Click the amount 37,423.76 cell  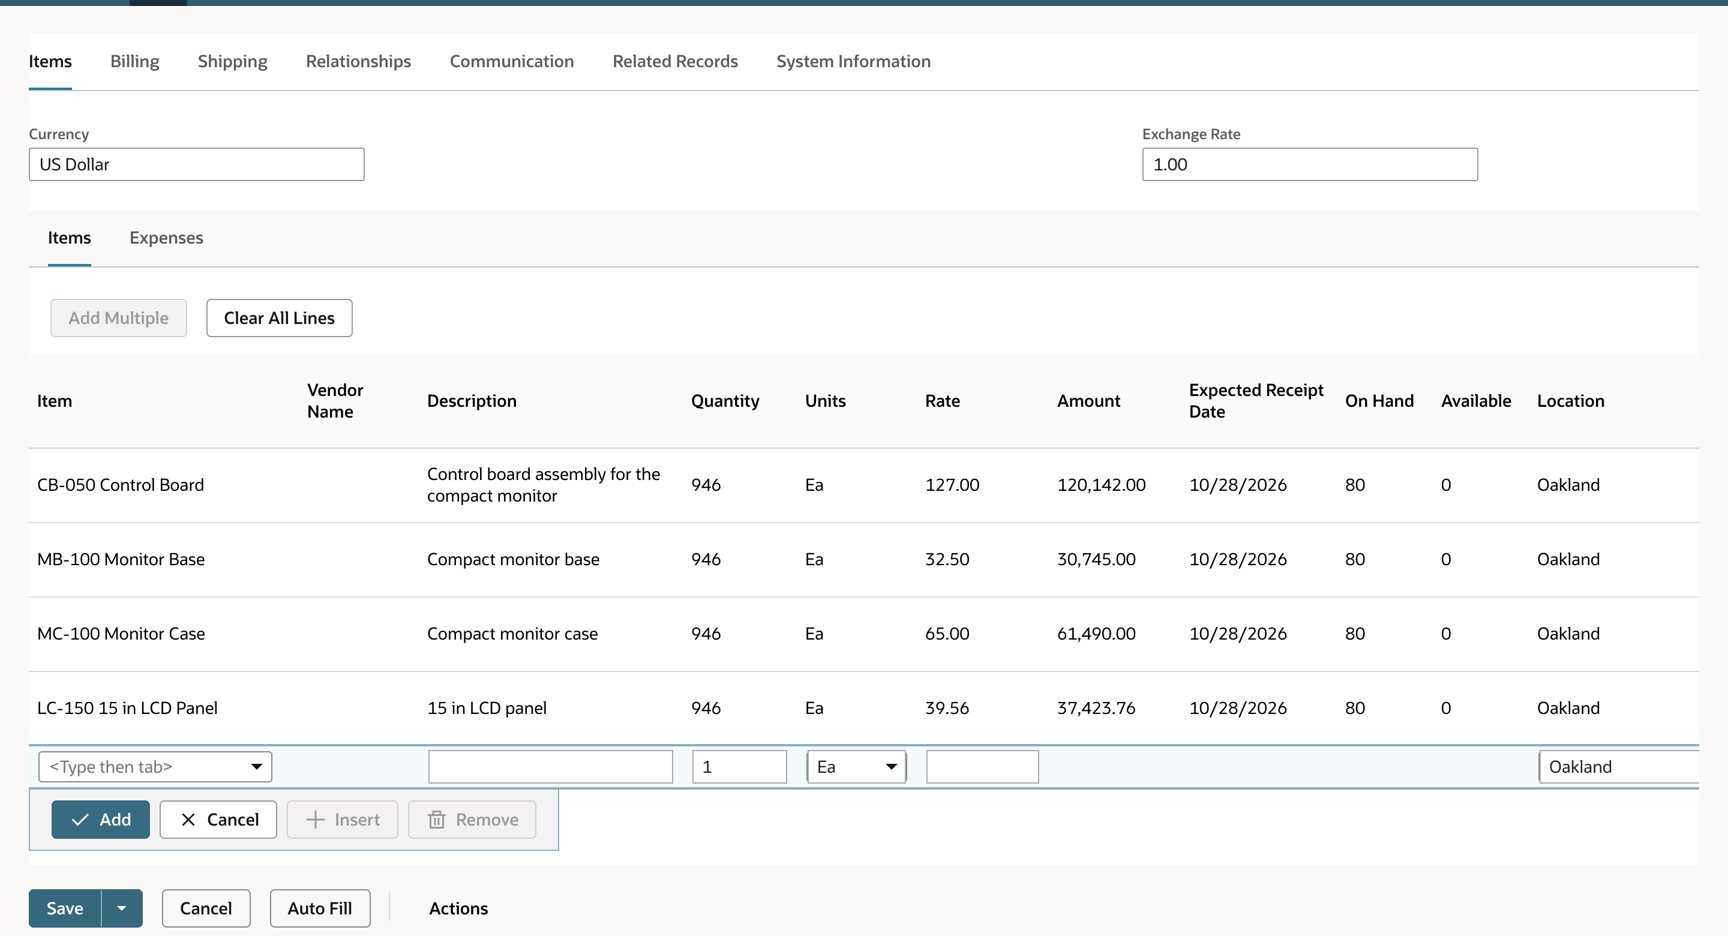1096,709
